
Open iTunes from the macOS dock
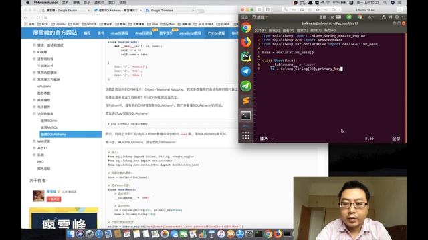coord(221,234)
